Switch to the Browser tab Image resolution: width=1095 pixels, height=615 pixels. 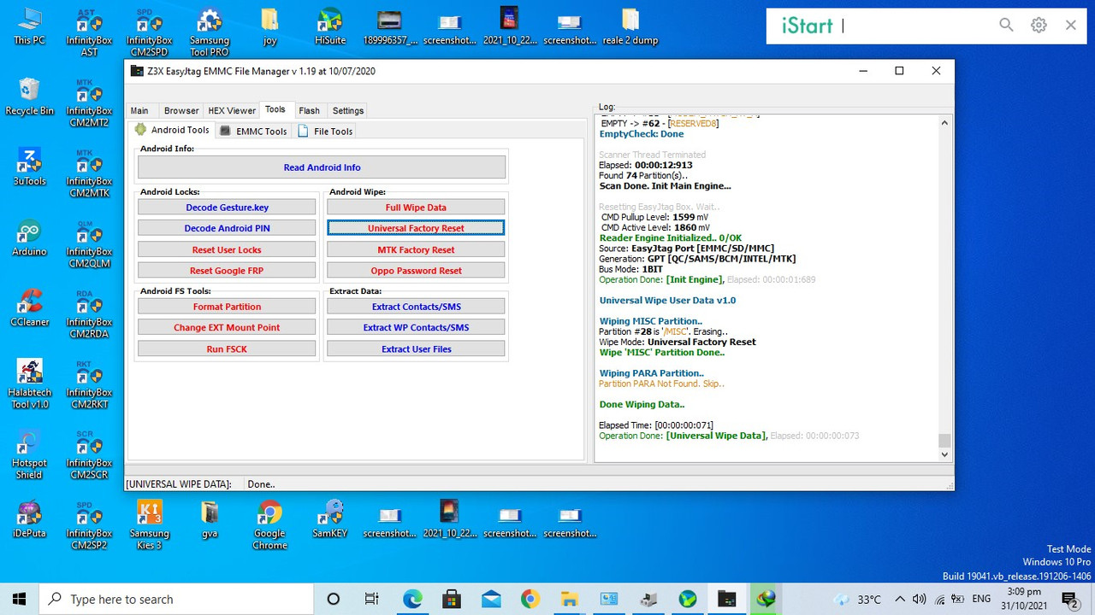pos(181,110)
